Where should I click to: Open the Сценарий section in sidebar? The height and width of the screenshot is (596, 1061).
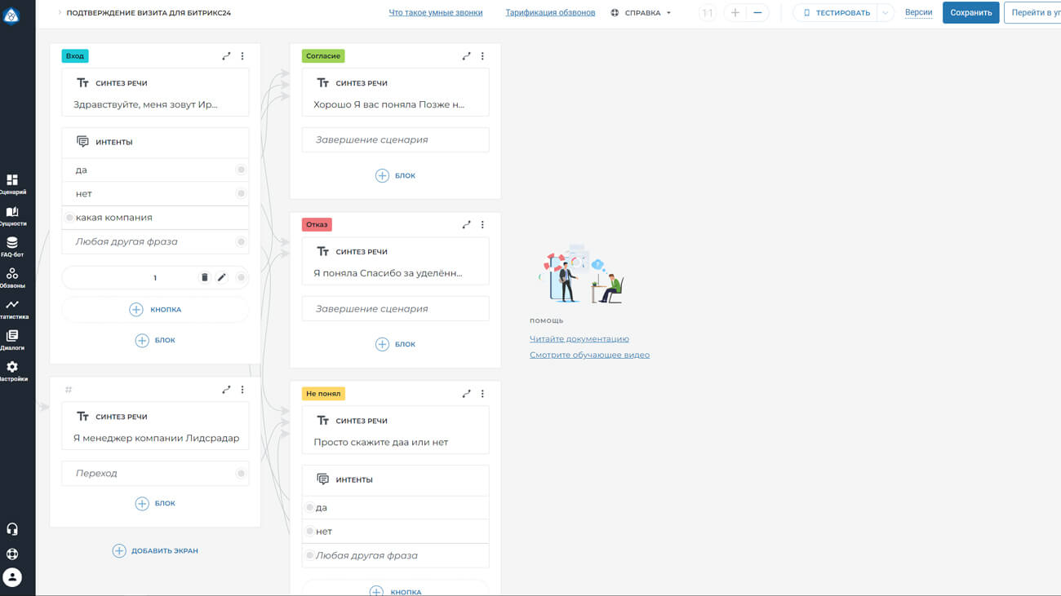click(12, 183)
